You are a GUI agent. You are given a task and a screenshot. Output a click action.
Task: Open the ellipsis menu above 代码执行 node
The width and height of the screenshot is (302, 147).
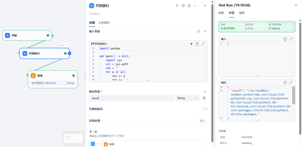tap(67, 45)
